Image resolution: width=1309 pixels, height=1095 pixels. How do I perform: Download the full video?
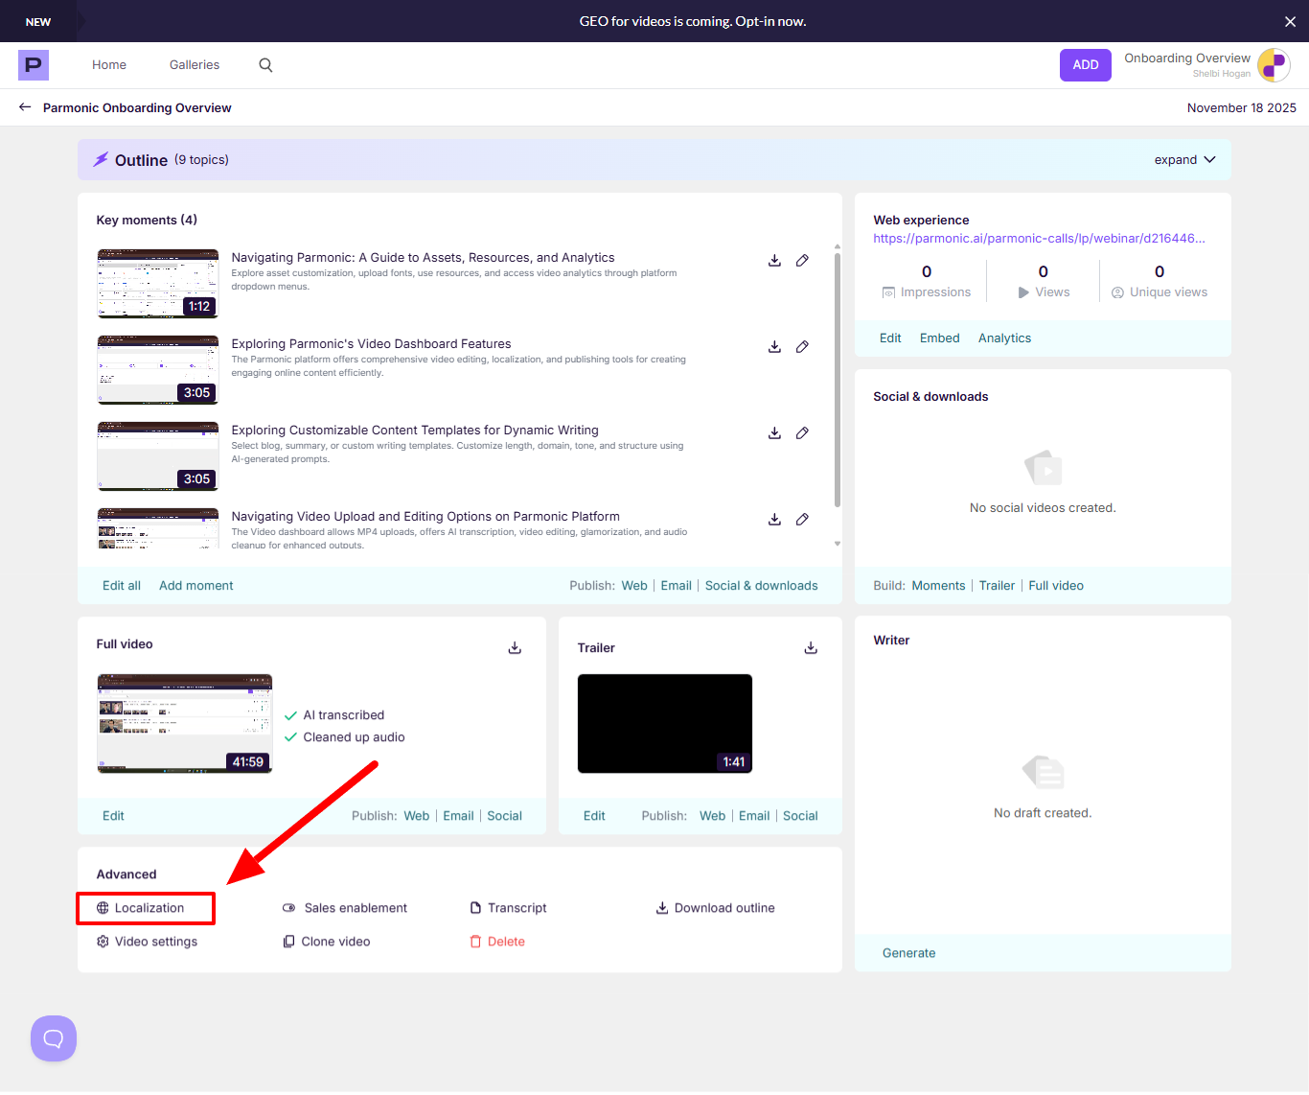[x=515, y=647]
